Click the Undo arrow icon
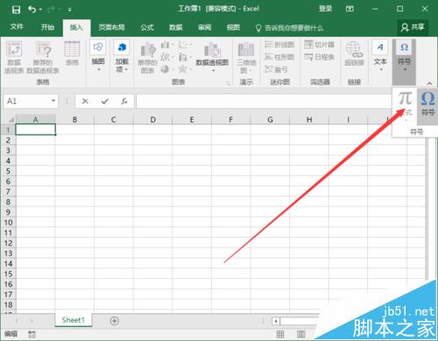The height and width of the screenshot is (341, 438). point(32,10)
